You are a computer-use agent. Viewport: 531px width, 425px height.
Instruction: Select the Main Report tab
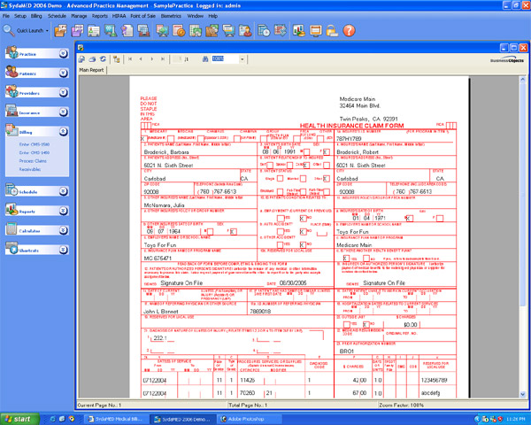91,69
